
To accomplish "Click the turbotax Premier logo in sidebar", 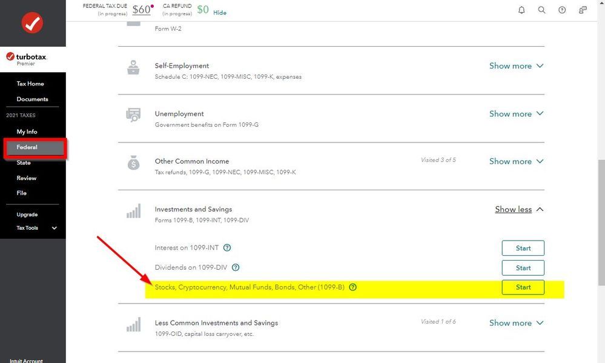I will 27,59.
